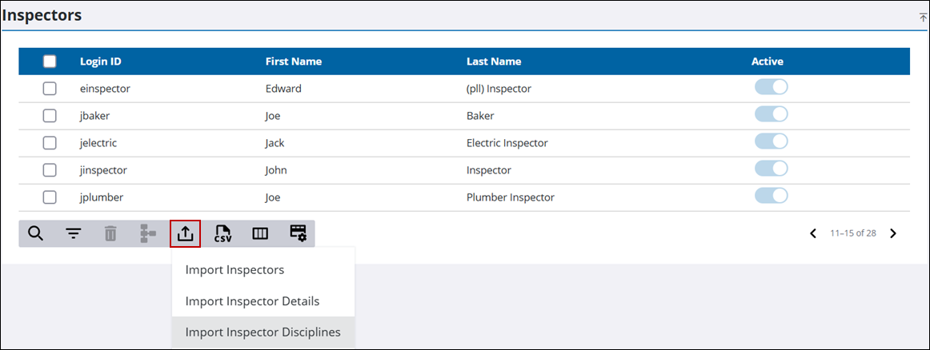Image resolution: width=930 pixels, height=350 pixels.
Task: Click the hierarchy merge icon
Action: click(148, 233)
